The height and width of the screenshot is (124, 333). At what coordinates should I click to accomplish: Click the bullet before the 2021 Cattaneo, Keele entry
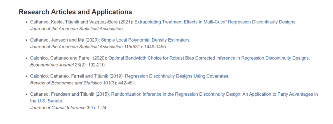click(26, 22)
